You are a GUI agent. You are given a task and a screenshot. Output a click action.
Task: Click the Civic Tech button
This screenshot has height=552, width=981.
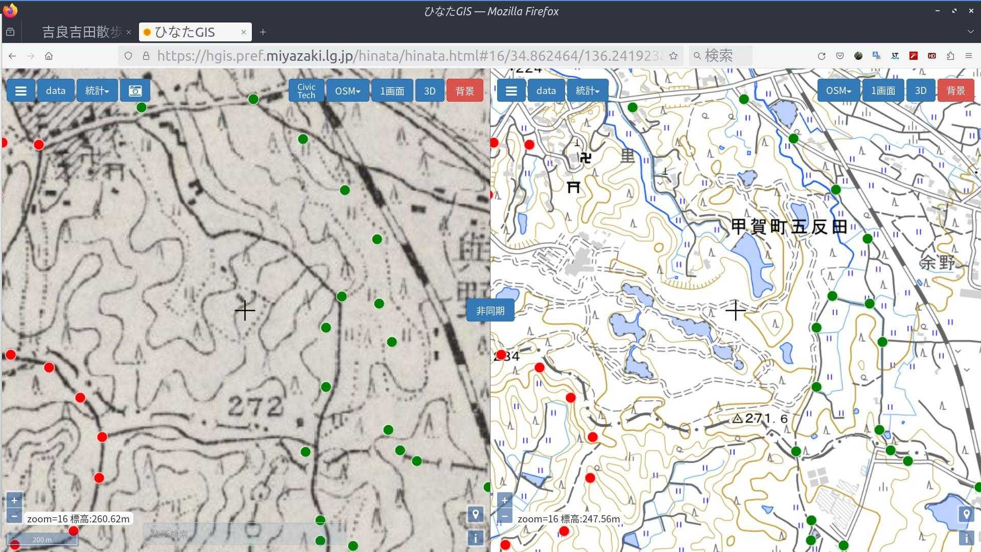[306, 91]
